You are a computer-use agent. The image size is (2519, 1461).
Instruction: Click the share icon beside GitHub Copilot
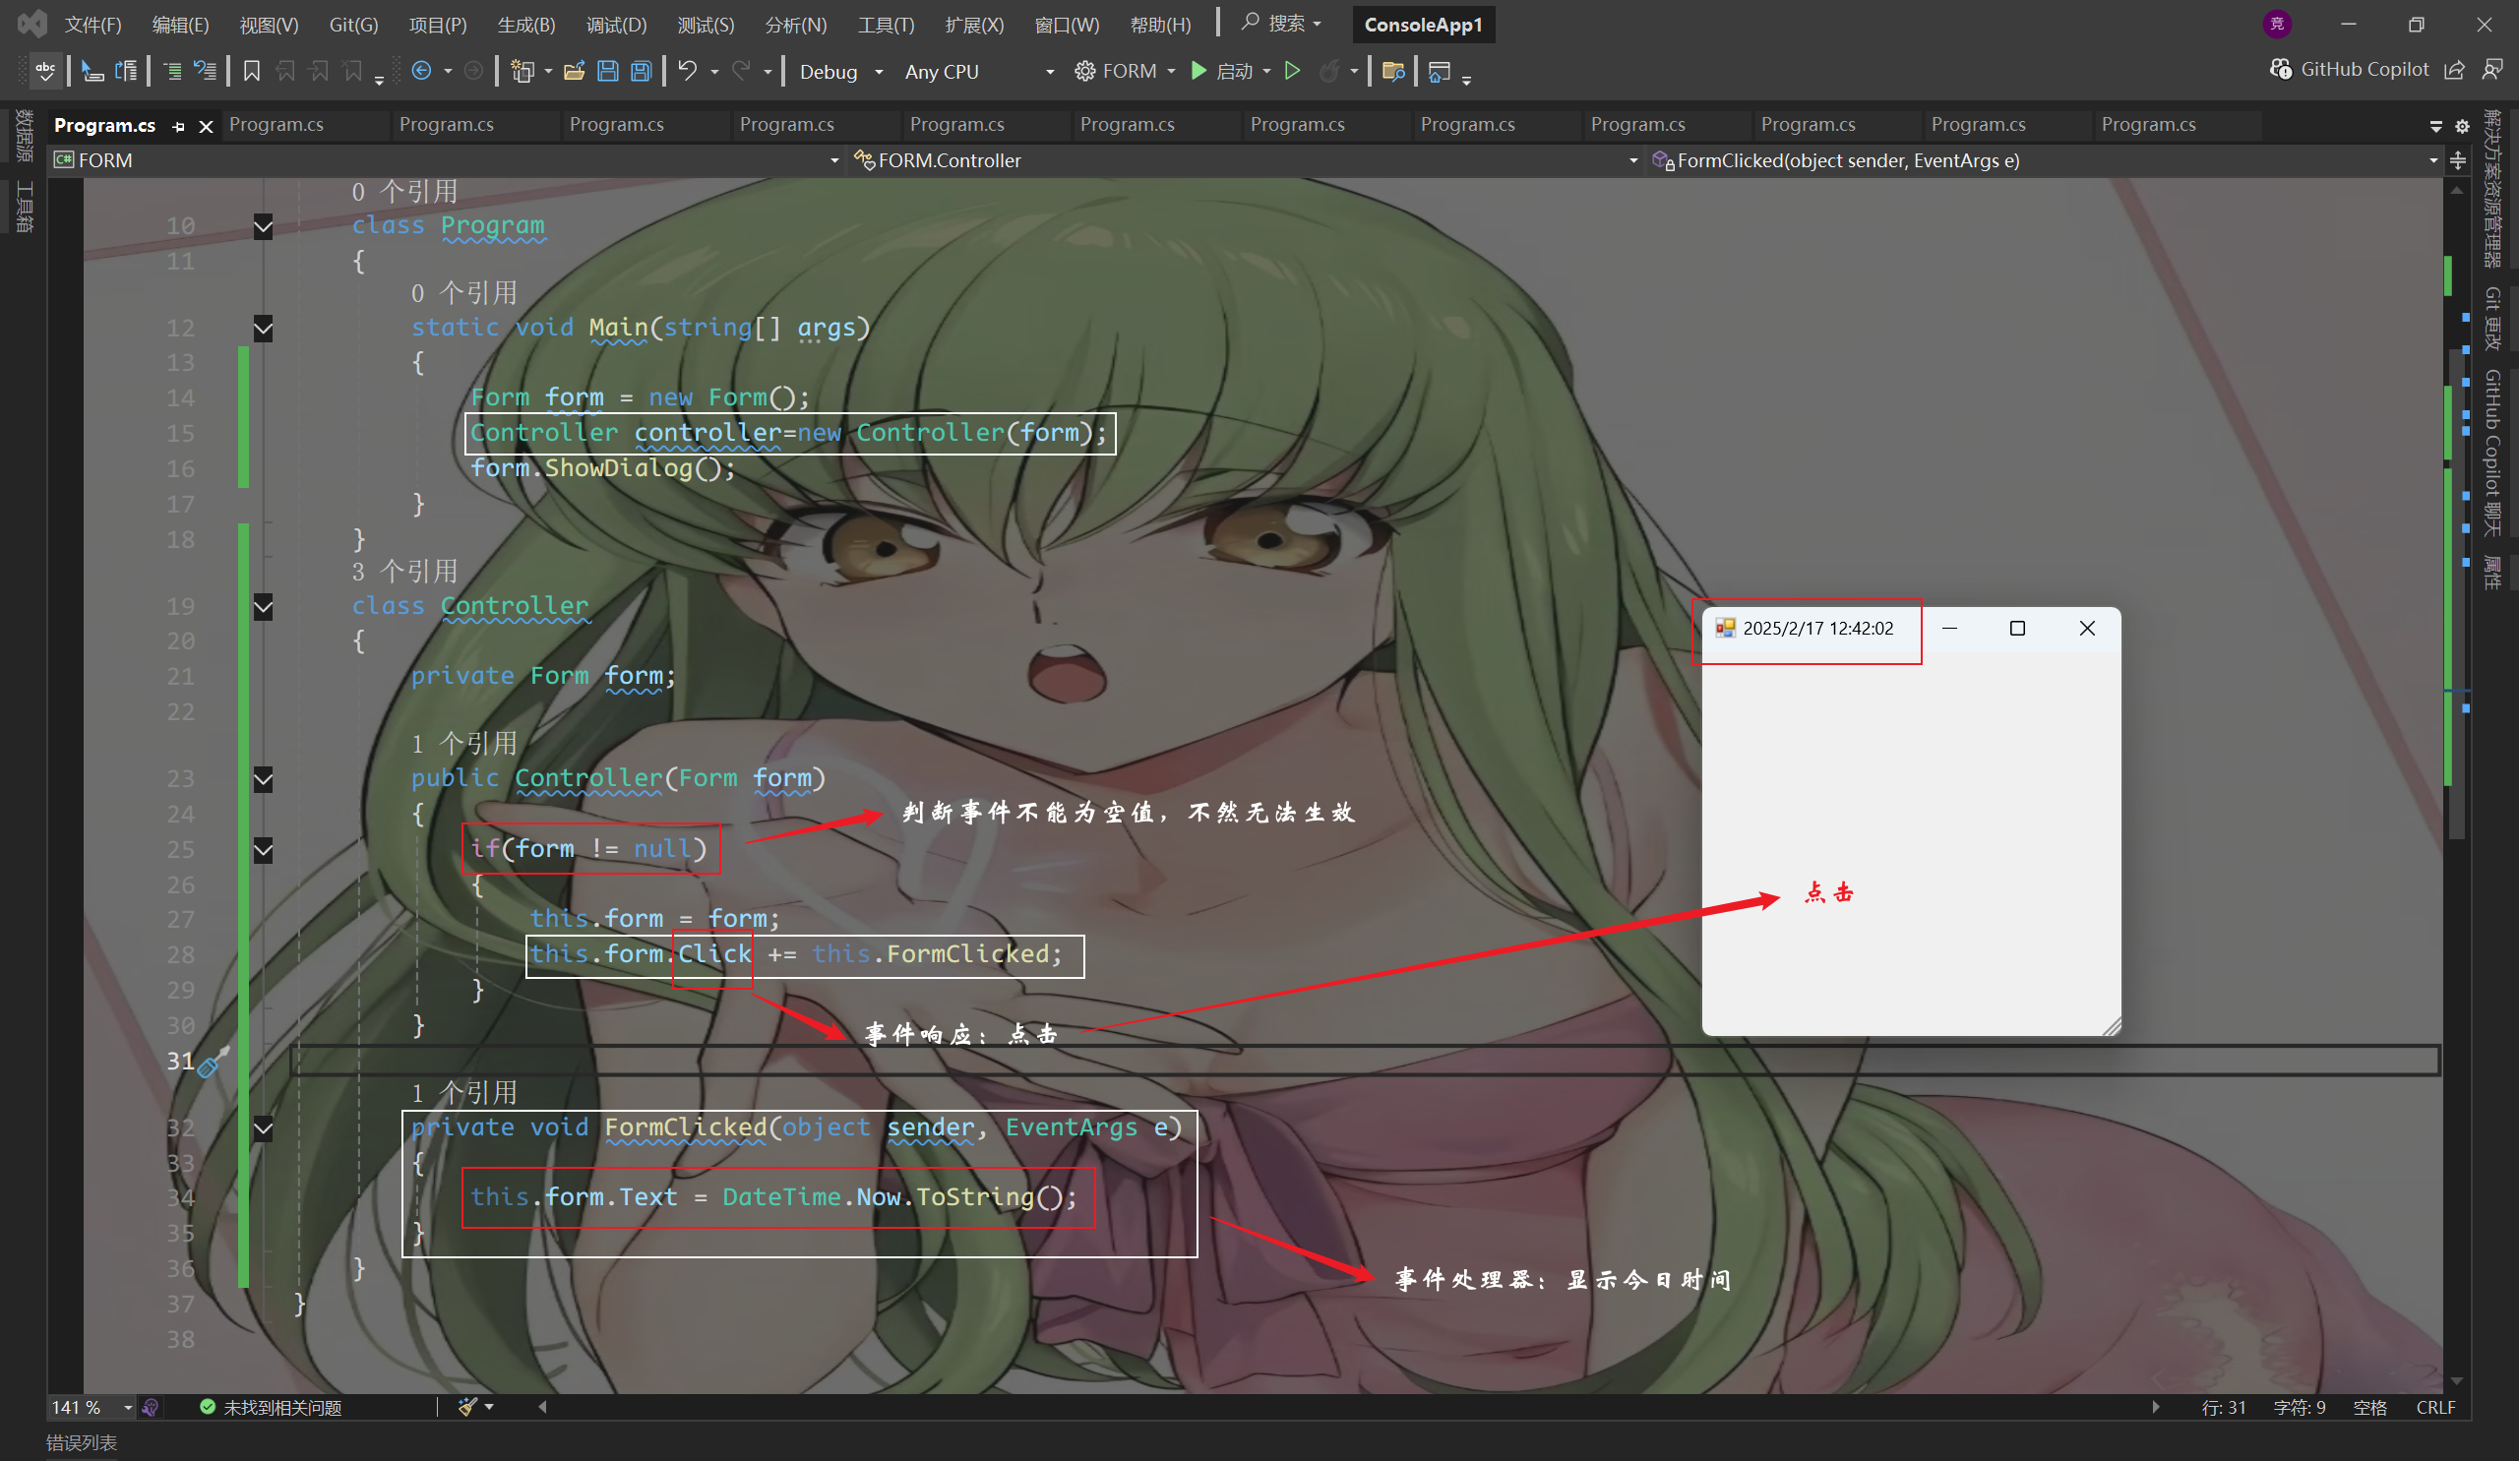click(2454, 70)
